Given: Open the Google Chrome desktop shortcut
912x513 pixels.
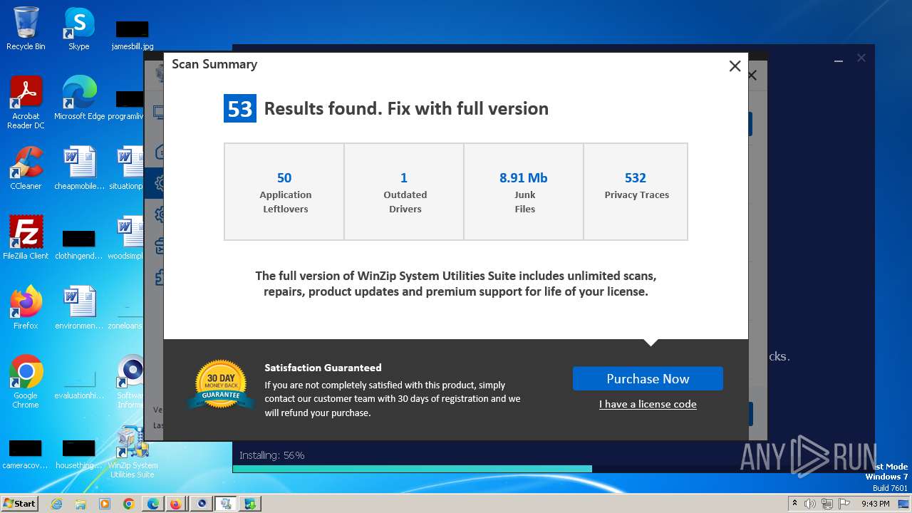Looking at the screenshot, I should pos(26,382).
